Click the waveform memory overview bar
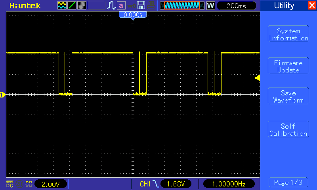Image resolution: width=317 pixels, height=190 pixels. point(182,6)
